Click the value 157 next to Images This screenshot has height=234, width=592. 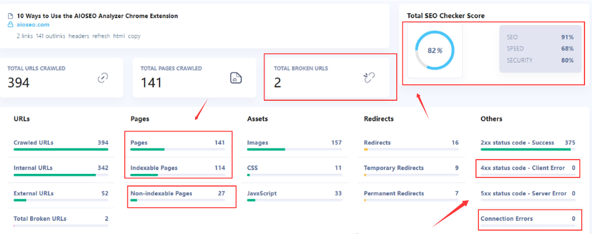pyautogui.click(x=336, y=143)
